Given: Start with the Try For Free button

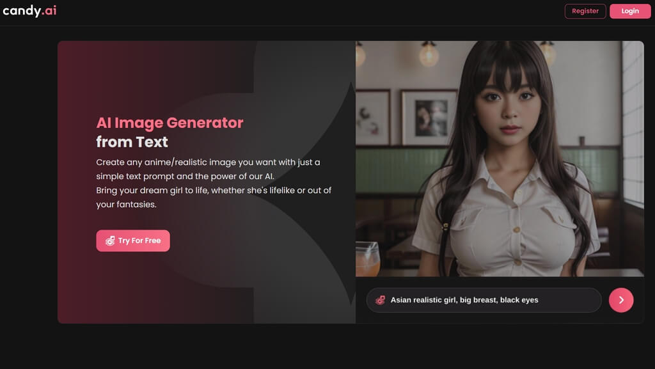Looking at the screenshot, I should tap(133, 241).
